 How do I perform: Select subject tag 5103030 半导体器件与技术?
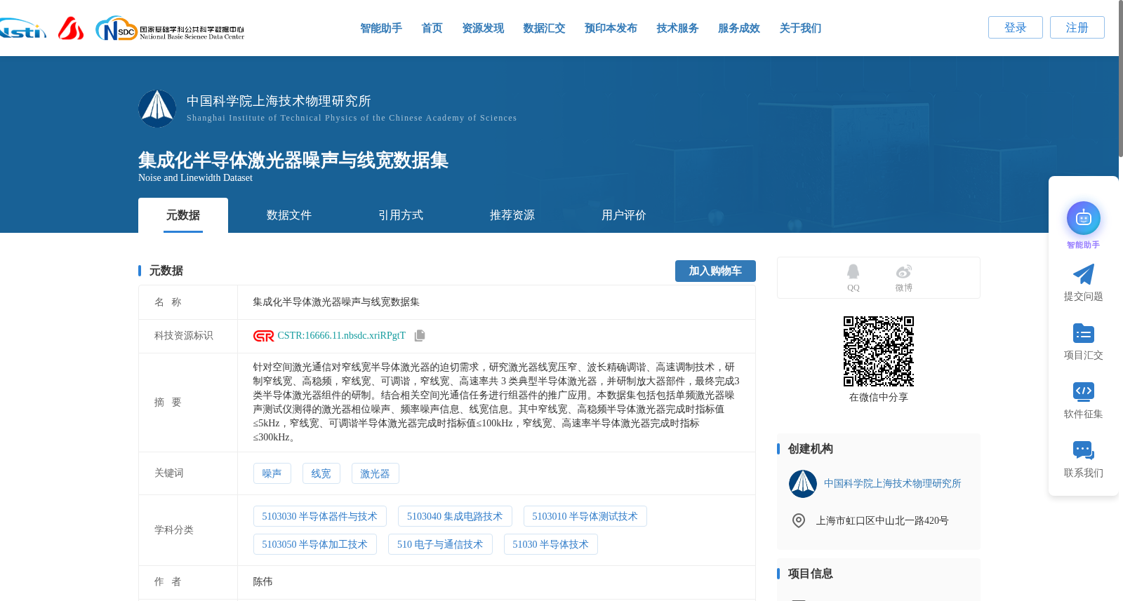[x=320, y=516]
